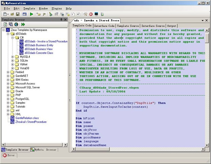Click the document 'G' toolbar icon
This screenshot has height=164, width=211.
78,14
